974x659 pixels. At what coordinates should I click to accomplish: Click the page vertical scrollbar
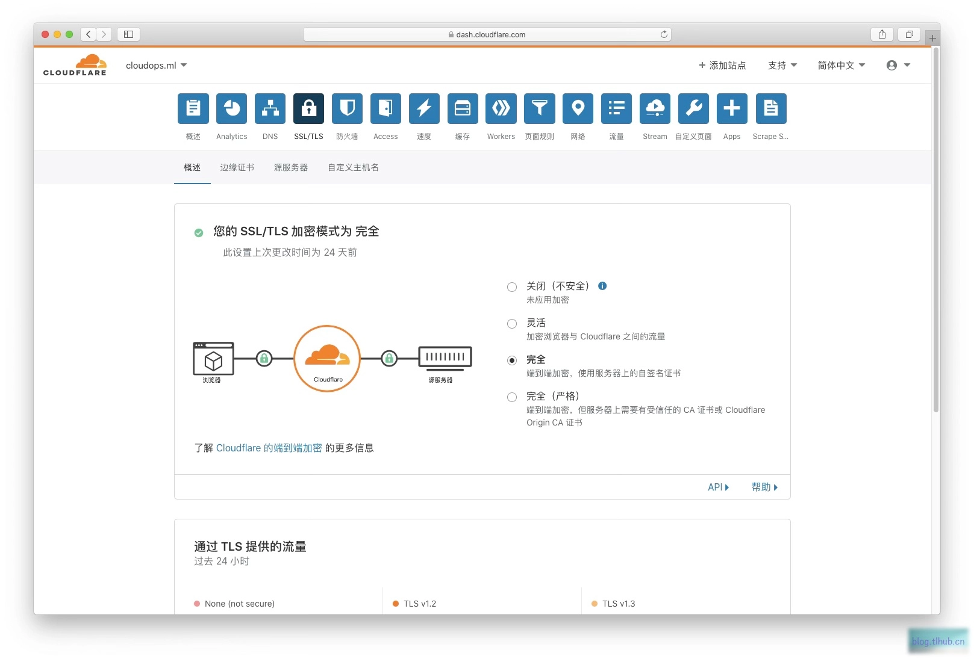pyautogui.click(x=936, y=230)
